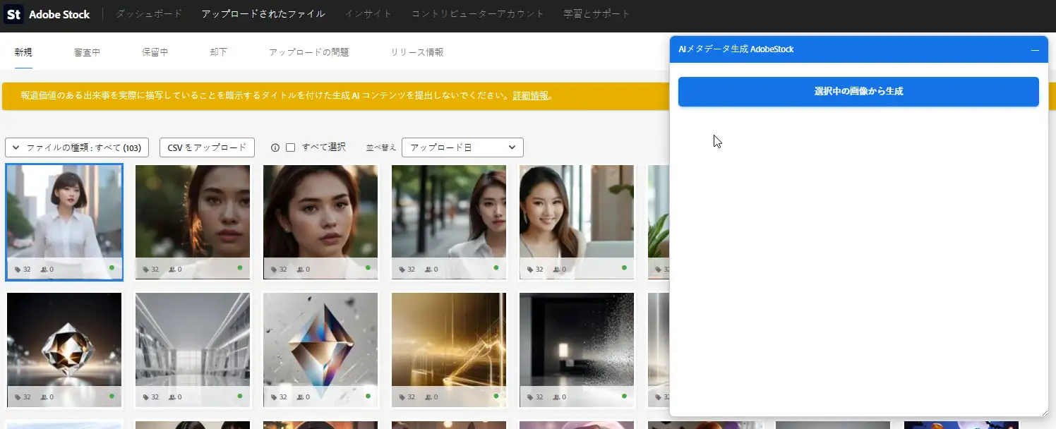The image size is (1056, 429).
Task: Click green status dot on smiling woman laptop thumbnail
Action: 625,268
